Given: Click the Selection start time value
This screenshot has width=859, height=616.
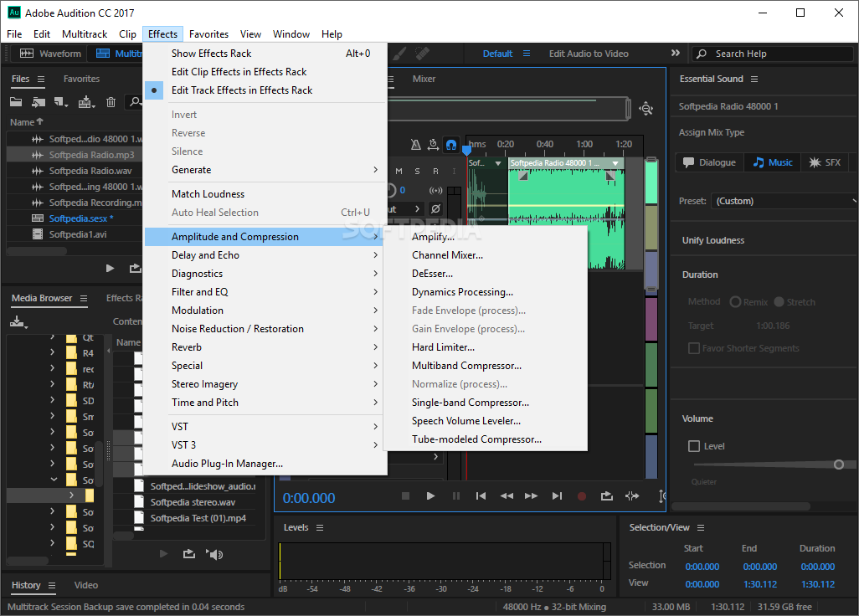Looking at the screenshot, I should click(702, 567).
